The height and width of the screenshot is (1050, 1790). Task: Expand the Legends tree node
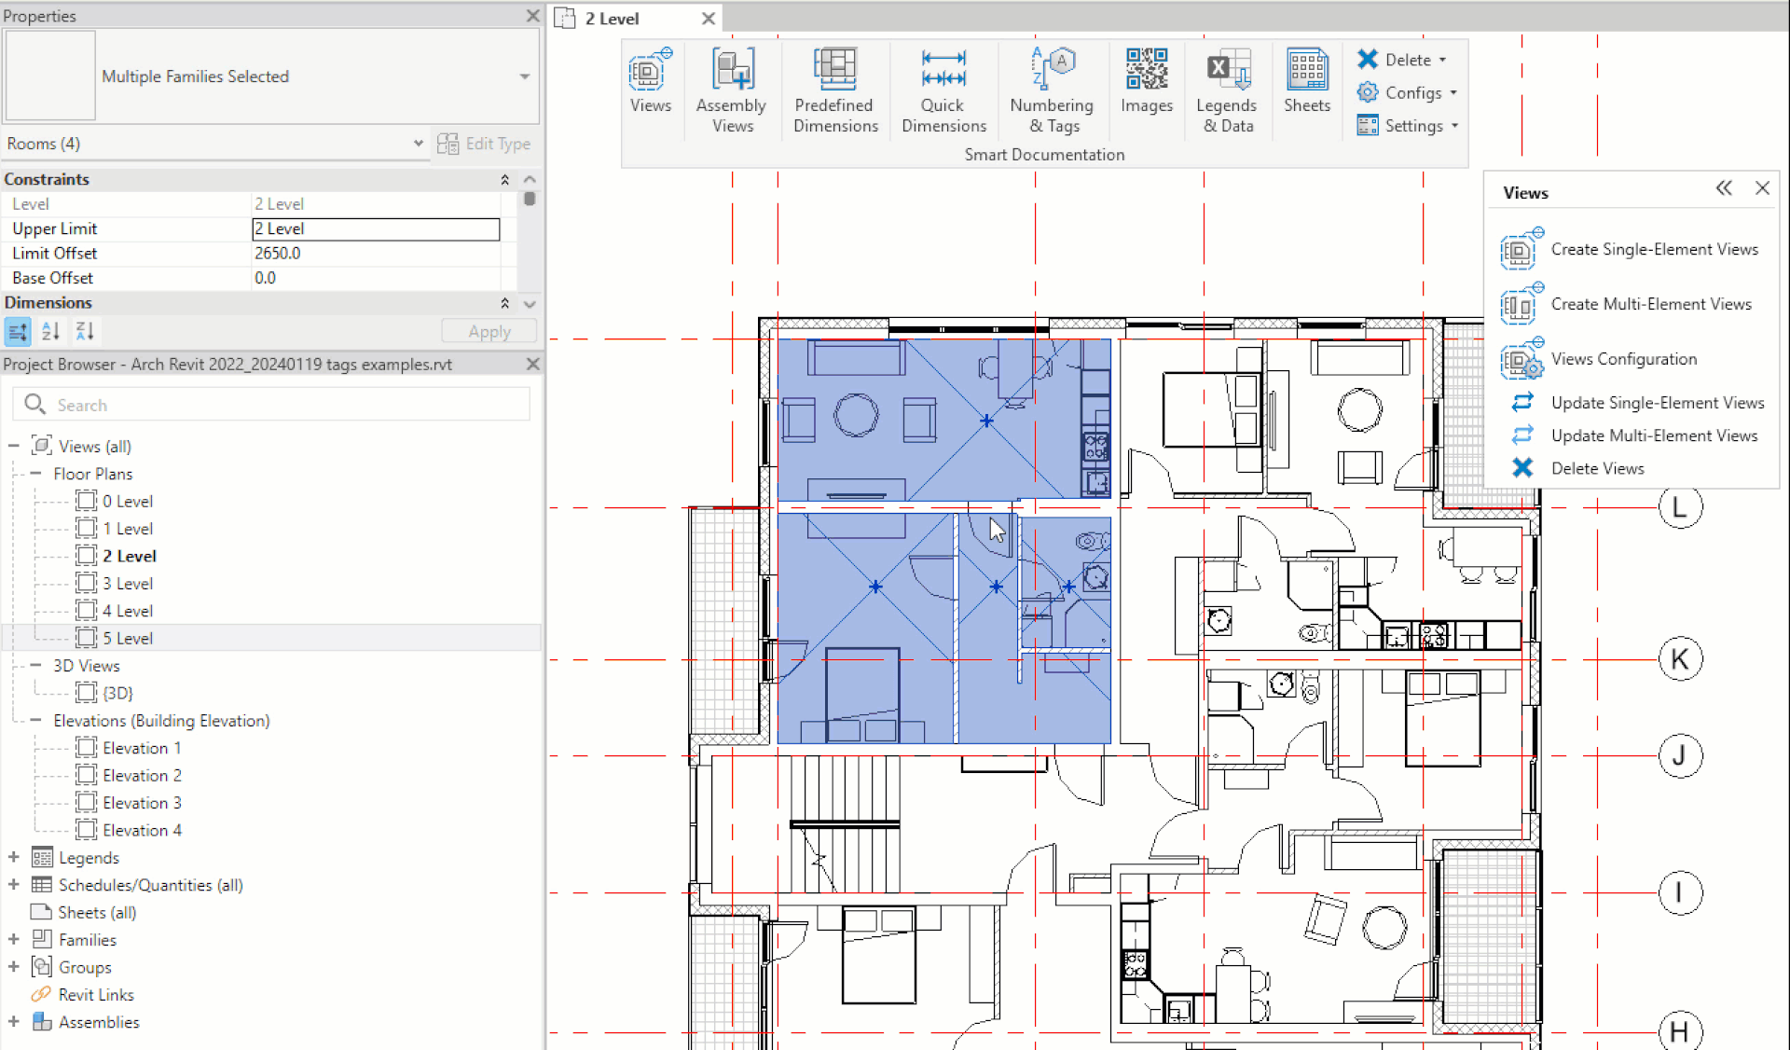point(14,857)
